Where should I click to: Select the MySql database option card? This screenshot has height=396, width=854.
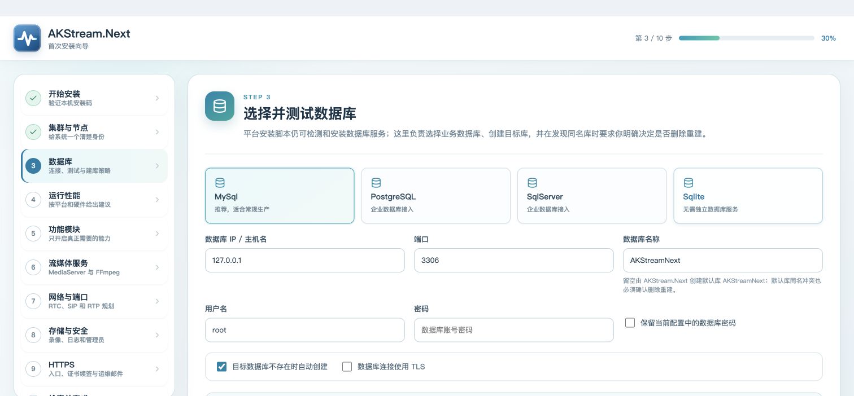280,196
